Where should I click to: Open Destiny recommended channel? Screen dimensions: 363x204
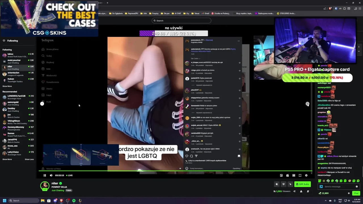tap(18, 109)
